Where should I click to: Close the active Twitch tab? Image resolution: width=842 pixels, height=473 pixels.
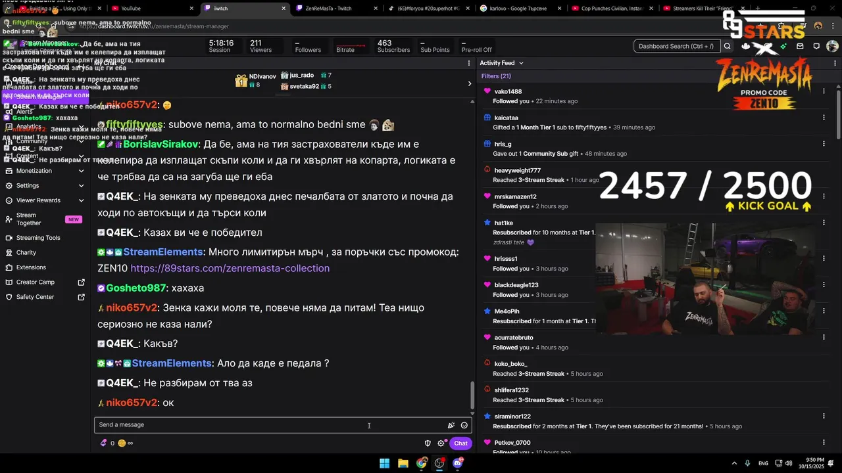click(x=284, y=9)
